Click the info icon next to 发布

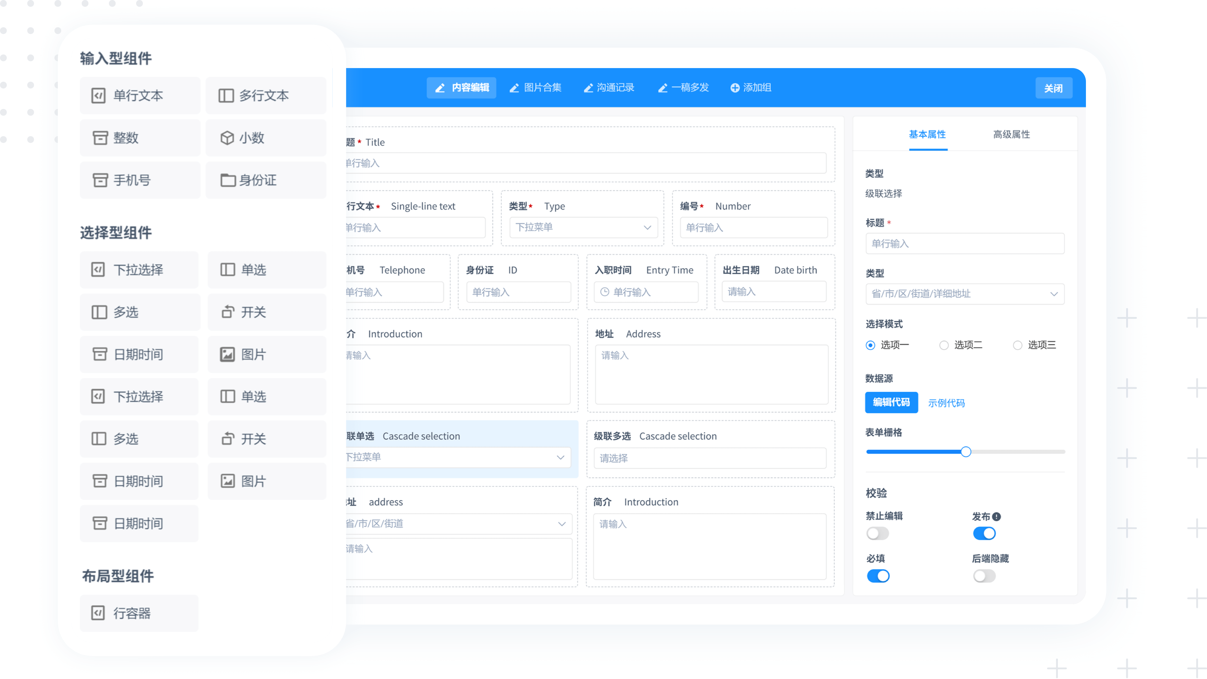pyautogui.click(x=997, y=516)
